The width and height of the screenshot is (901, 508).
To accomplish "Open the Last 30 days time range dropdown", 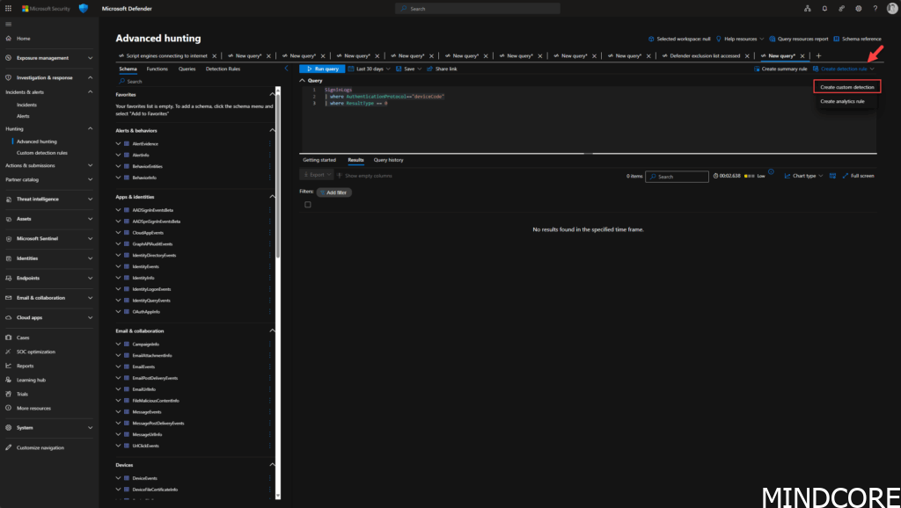I will click(x=369, y=69).
